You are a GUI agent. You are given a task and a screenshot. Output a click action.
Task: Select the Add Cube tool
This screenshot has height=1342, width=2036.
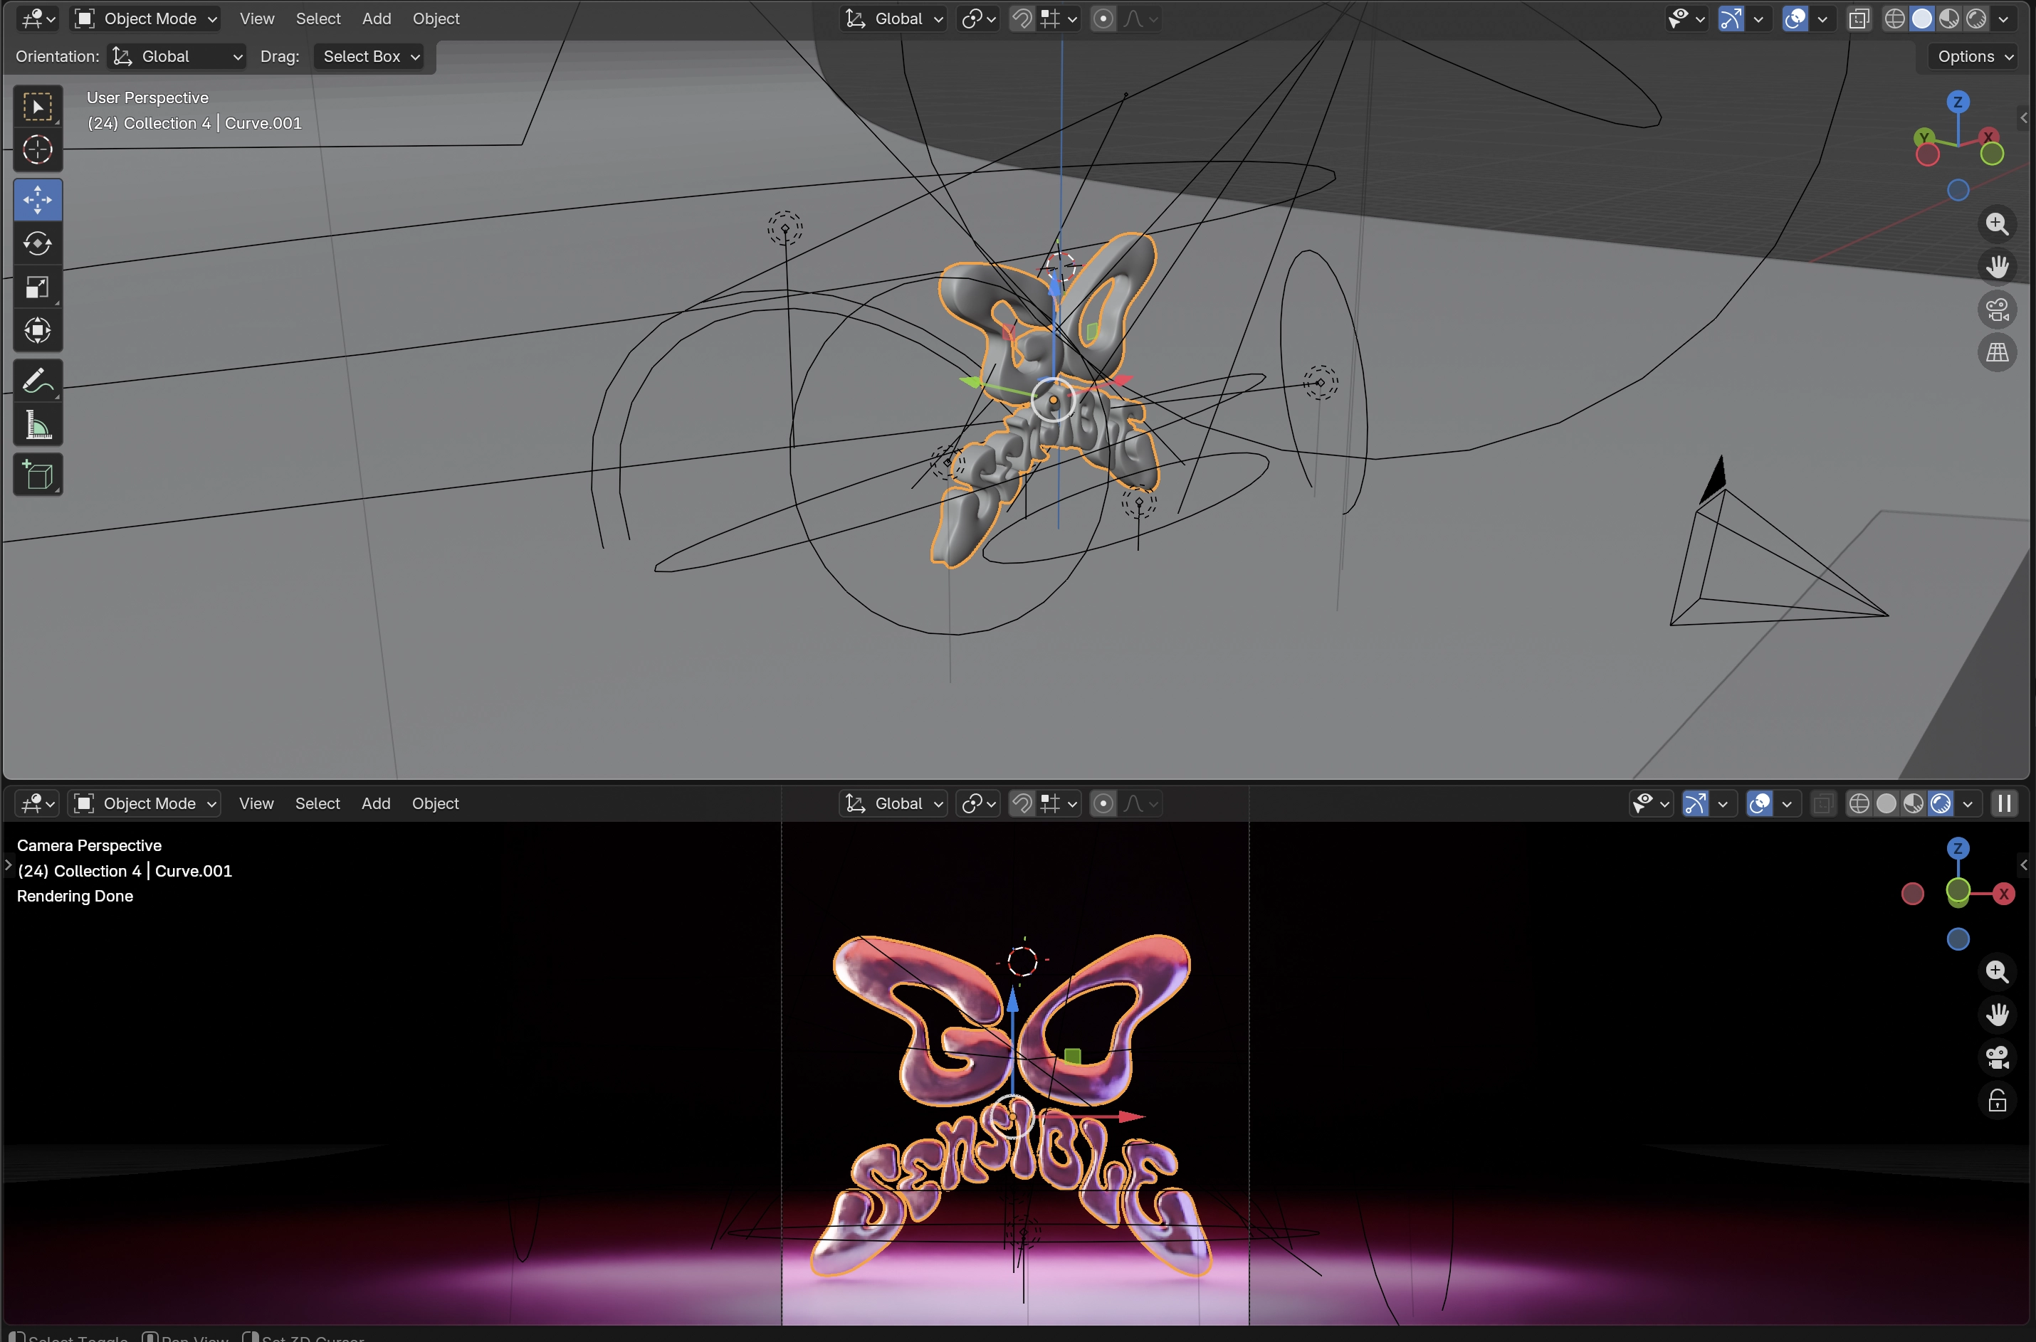(x=38, y=475)
